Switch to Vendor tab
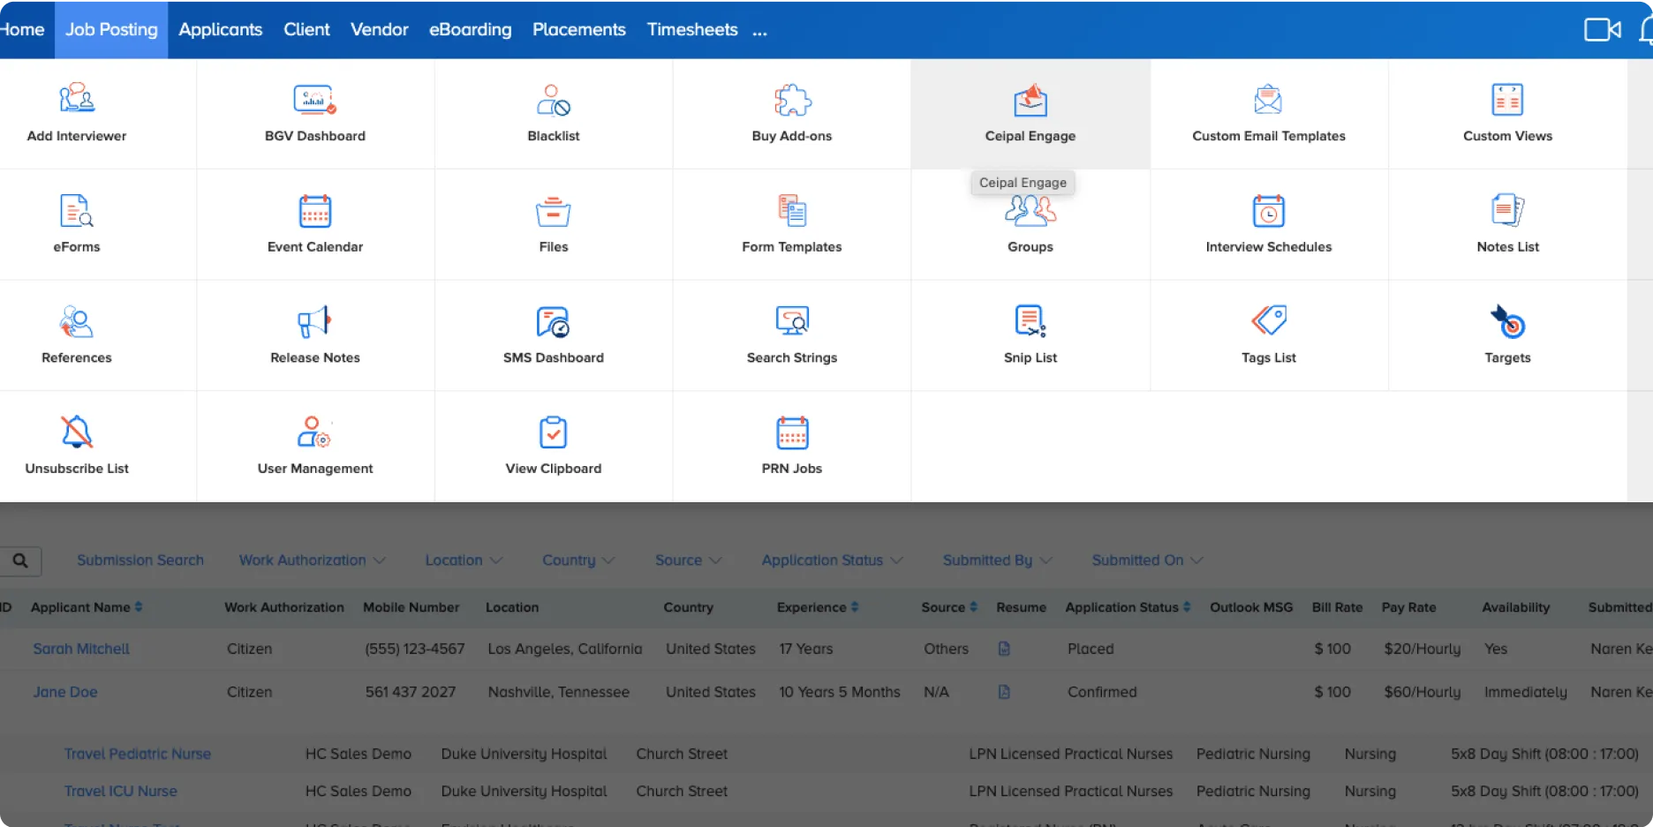The height and width of the screenshot is (827, 1653). click(x=380, y=29)
